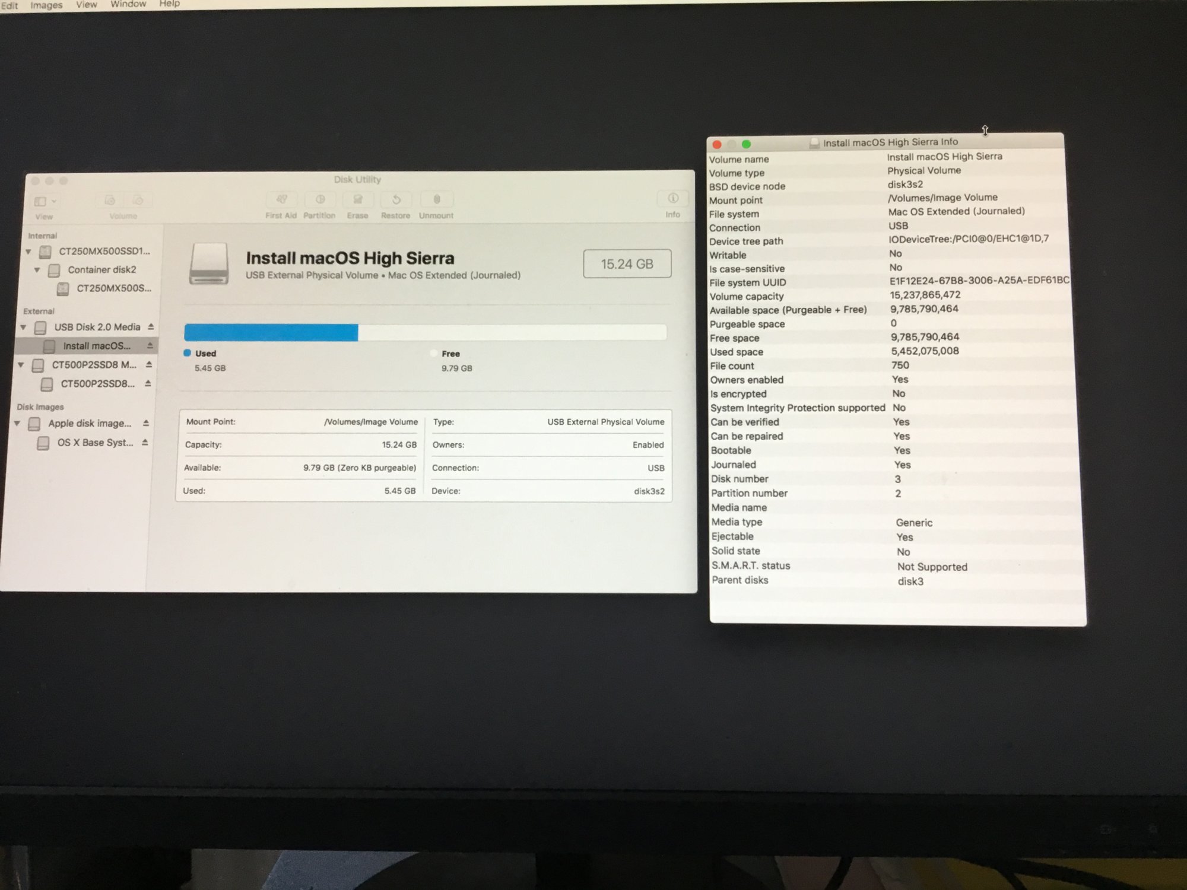Eject the CT500P2SSD8... volume
This screenshot has width=1187, height=890.
pos(148,383)
